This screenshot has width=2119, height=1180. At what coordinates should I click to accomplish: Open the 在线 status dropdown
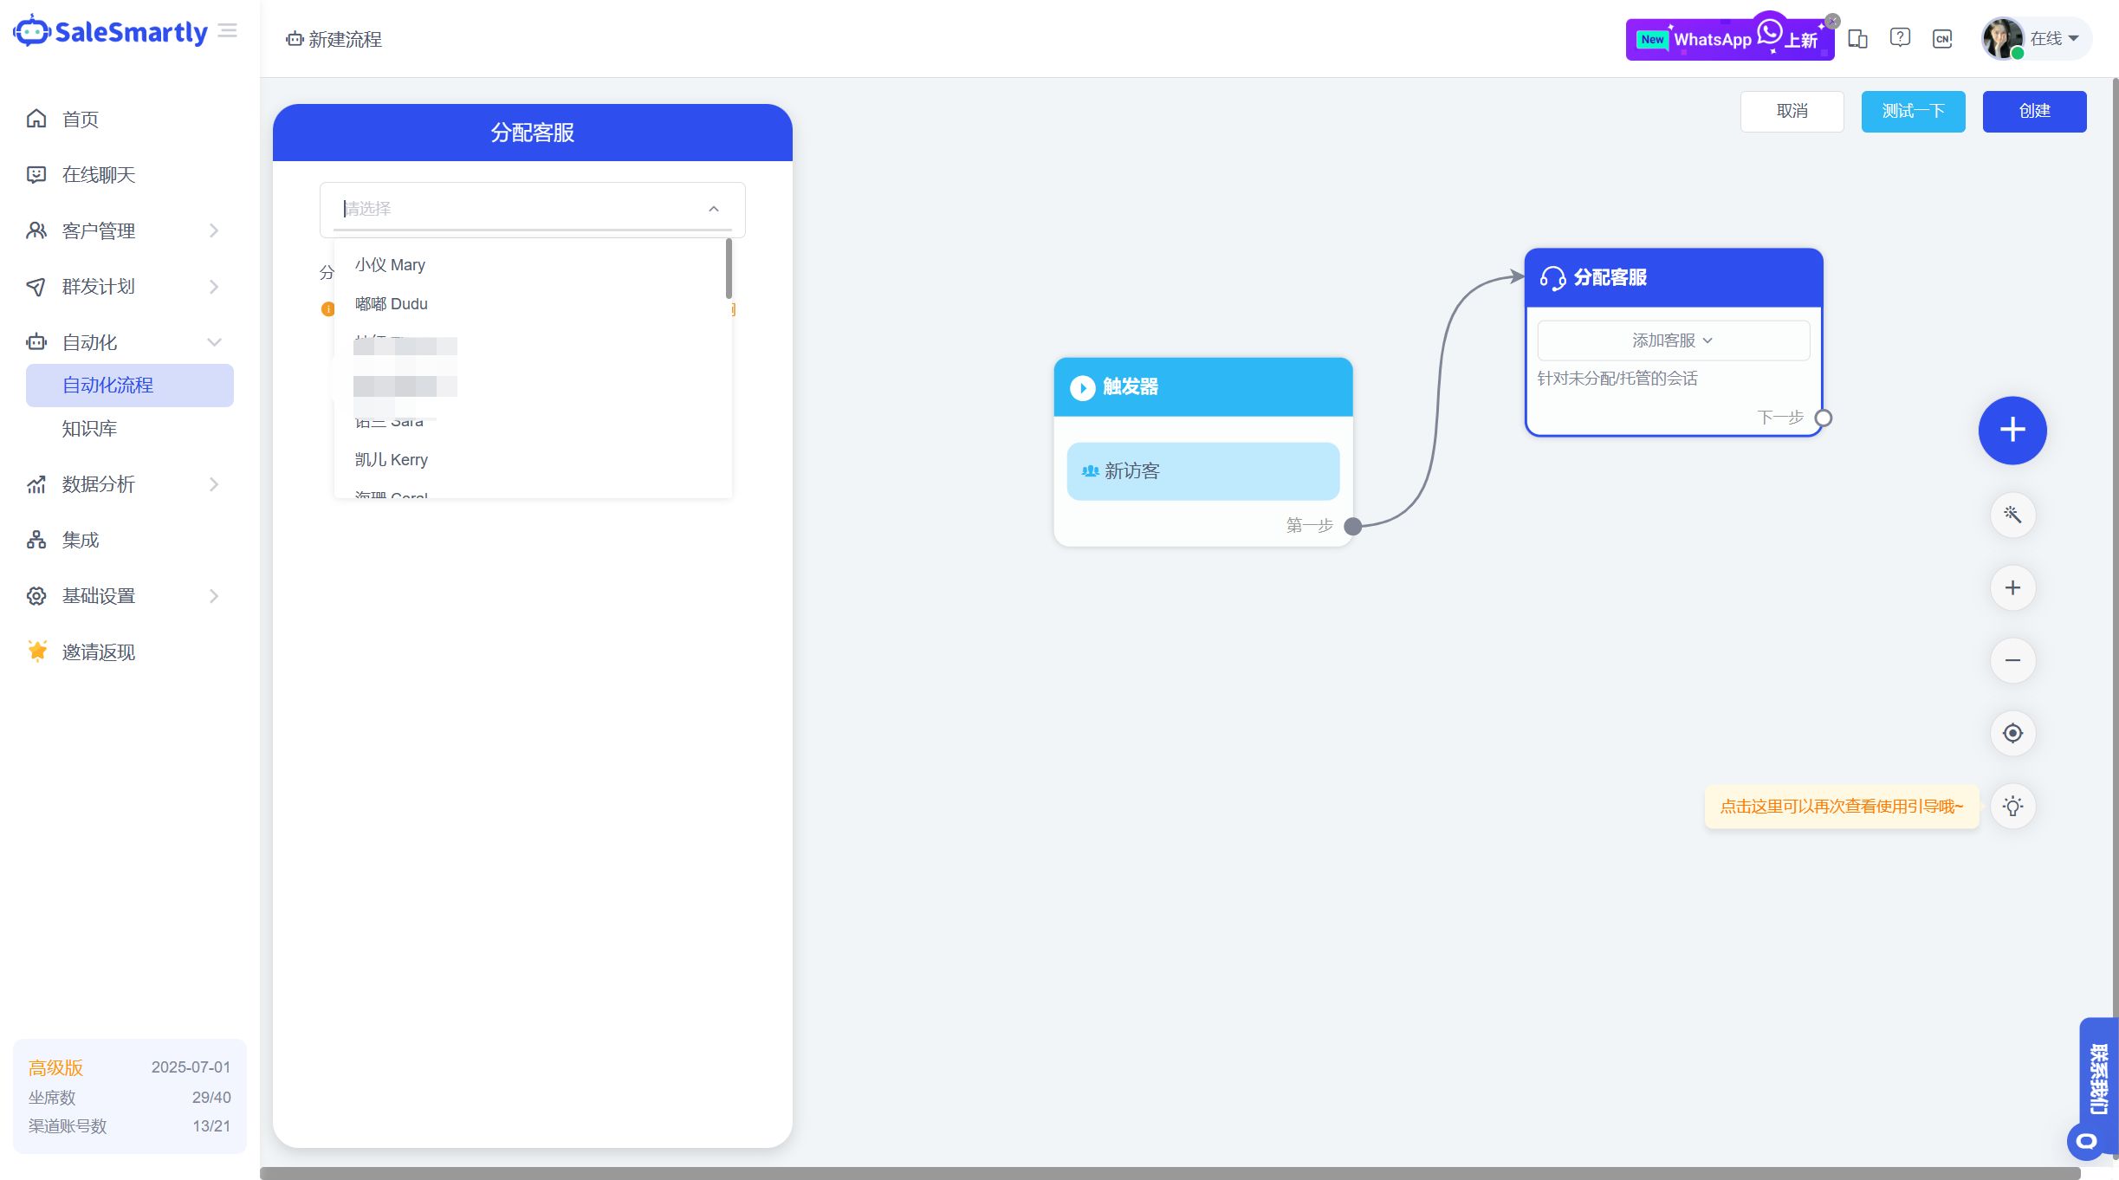(2053, 38)
